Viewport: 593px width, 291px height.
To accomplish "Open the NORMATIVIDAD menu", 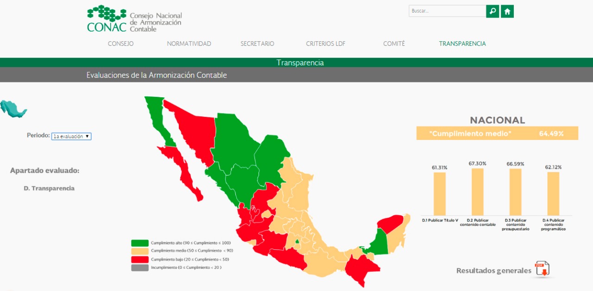I will pos(189,44).
